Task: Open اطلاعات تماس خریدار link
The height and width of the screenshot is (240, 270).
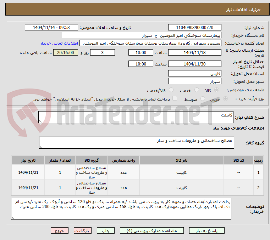Action: [x=59, y=43]
